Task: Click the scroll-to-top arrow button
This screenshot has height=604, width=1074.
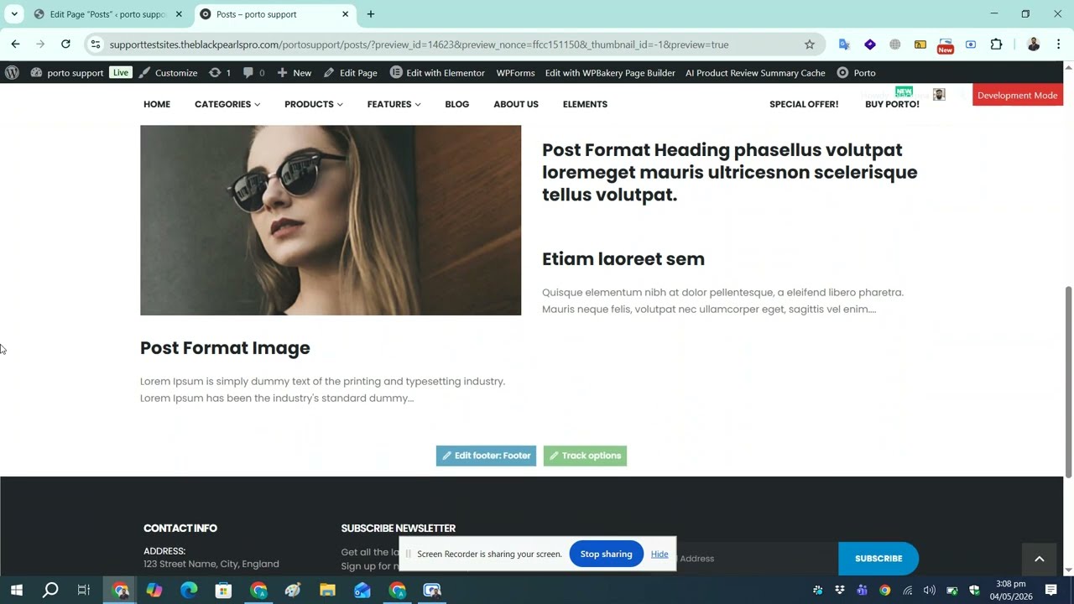Action: tap(1039, 560)
